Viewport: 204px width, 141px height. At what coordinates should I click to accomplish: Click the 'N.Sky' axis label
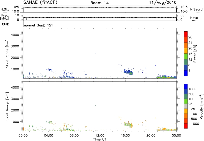5,9
